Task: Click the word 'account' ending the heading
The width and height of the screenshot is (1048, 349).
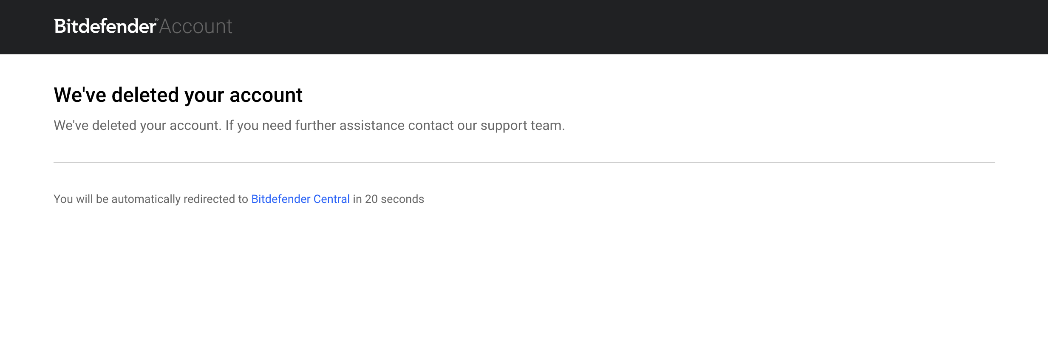Action: tap(266, 95)
